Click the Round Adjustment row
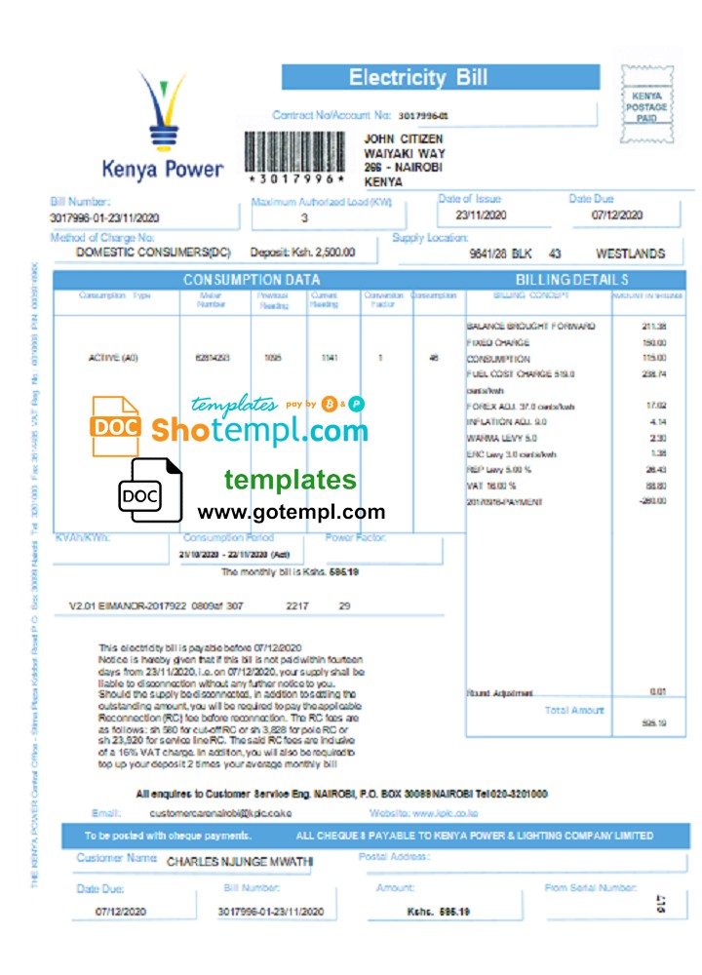 pos(566,692)
